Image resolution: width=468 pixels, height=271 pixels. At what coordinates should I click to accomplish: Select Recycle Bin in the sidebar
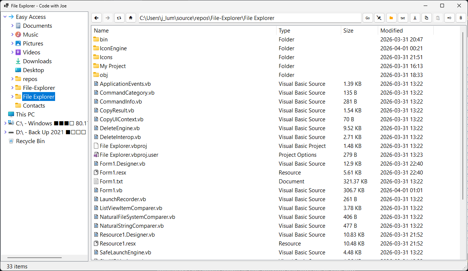[30, 141]
